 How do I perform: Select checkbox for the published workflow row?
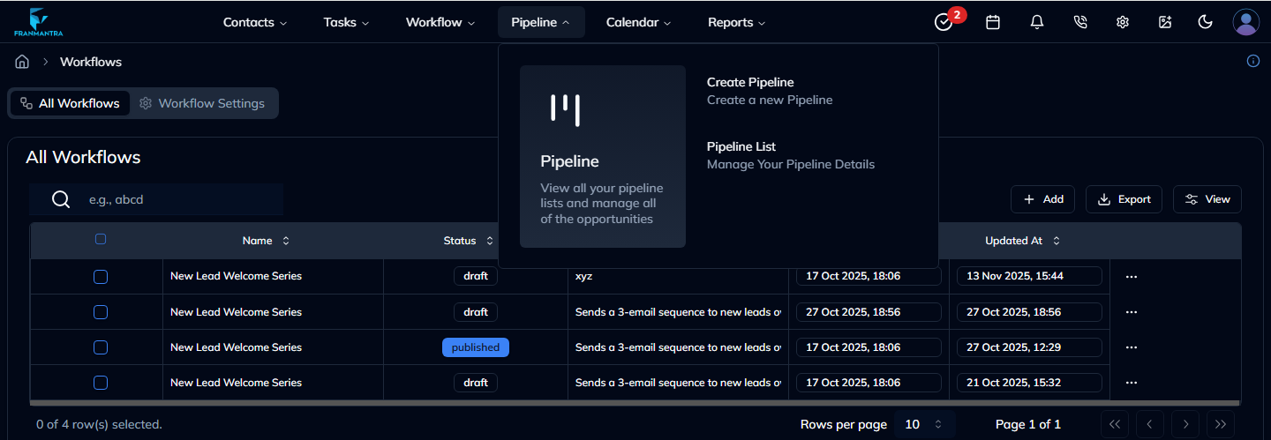[x=101, y=347]
